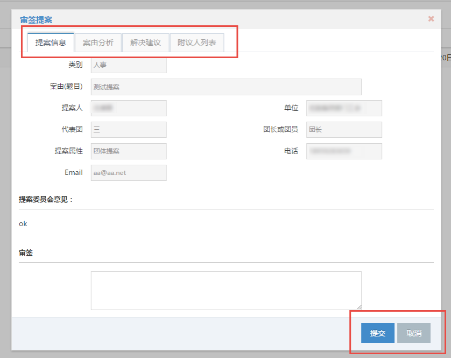
Task: Switch to the 提案信息 tab
Action: click(x=51, y=43)
